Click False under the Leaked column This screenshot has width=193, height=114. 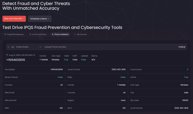point(84,60)
